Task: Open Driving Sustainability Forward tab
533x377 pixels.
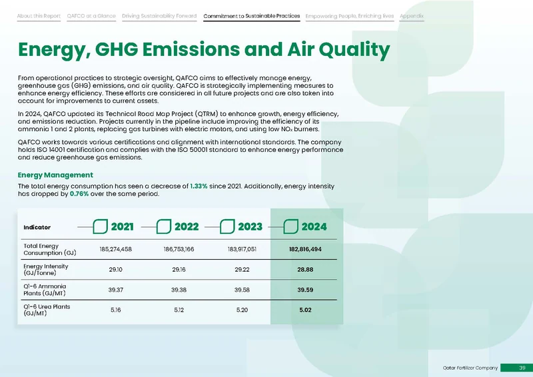Action: click(159, 16)
